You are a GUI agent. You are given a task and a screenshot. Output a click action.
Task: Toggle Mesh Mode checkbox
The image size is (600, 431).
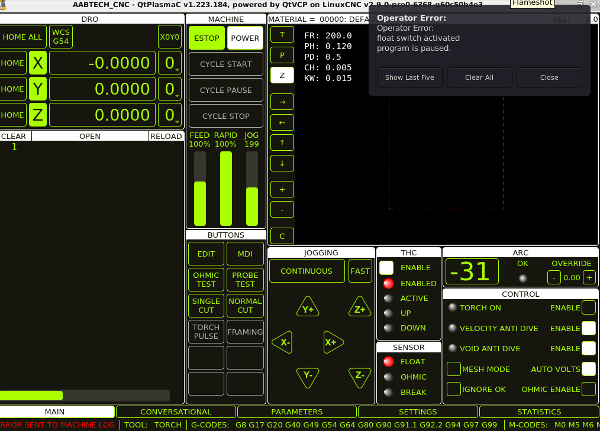click(x=454, y=369)
